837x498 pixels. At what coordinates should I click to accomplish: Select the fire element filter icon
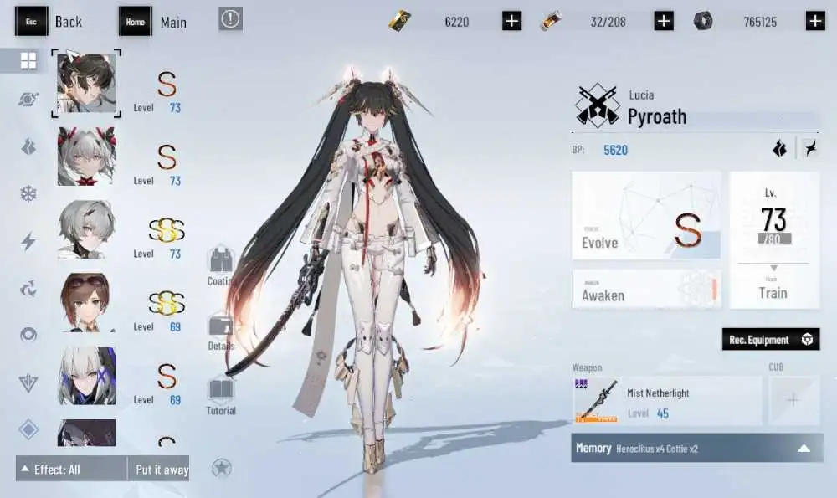28,146
